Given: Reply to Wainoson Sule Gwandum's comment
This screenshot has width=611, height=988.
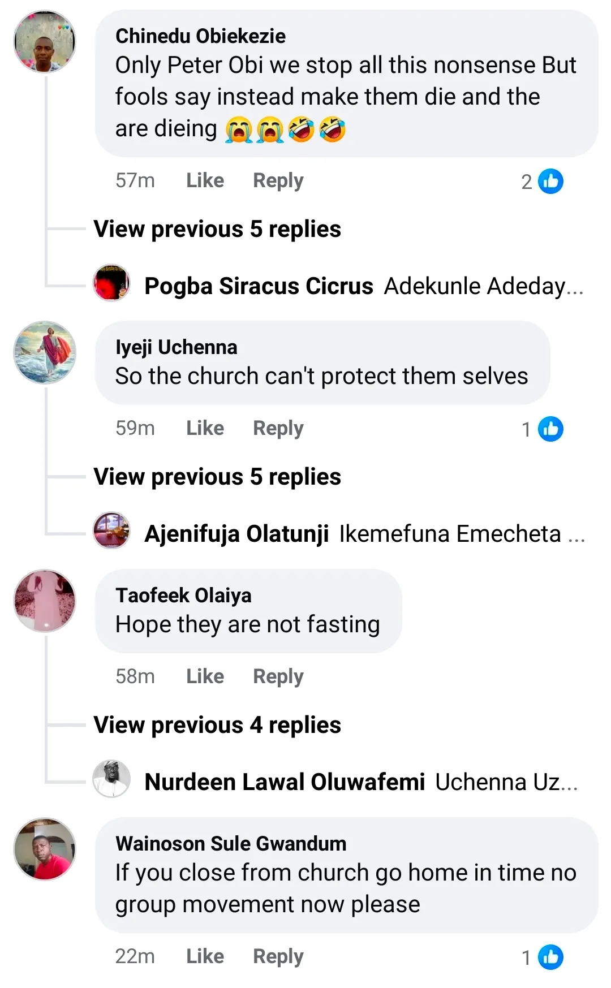Looking at the screenshot, I should pos(278,956).
